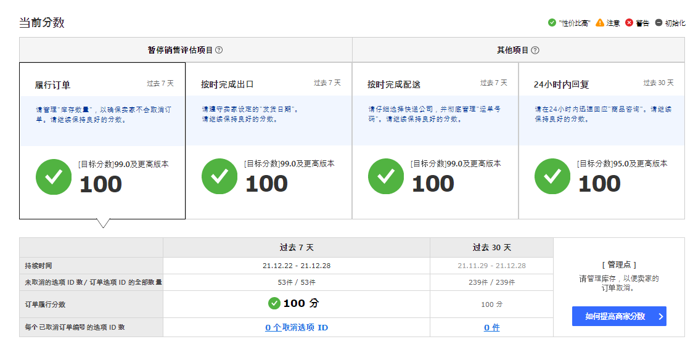Select the 履行订单 score card

102,141
